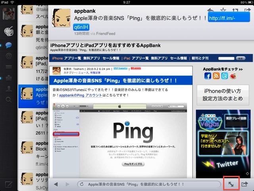Open the iPhoneの使い方 設定方法のまとめ banner
254x191 pixels.
(x=223, y=95)
